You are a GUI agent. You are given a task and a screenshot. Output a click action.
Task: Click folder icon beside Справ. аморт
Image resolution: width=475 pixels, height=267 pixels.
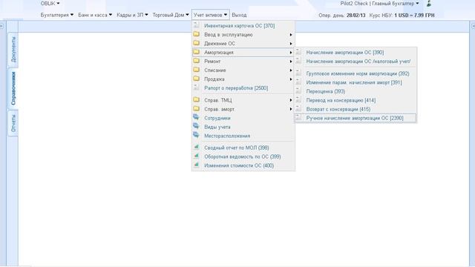coord(196,109)
